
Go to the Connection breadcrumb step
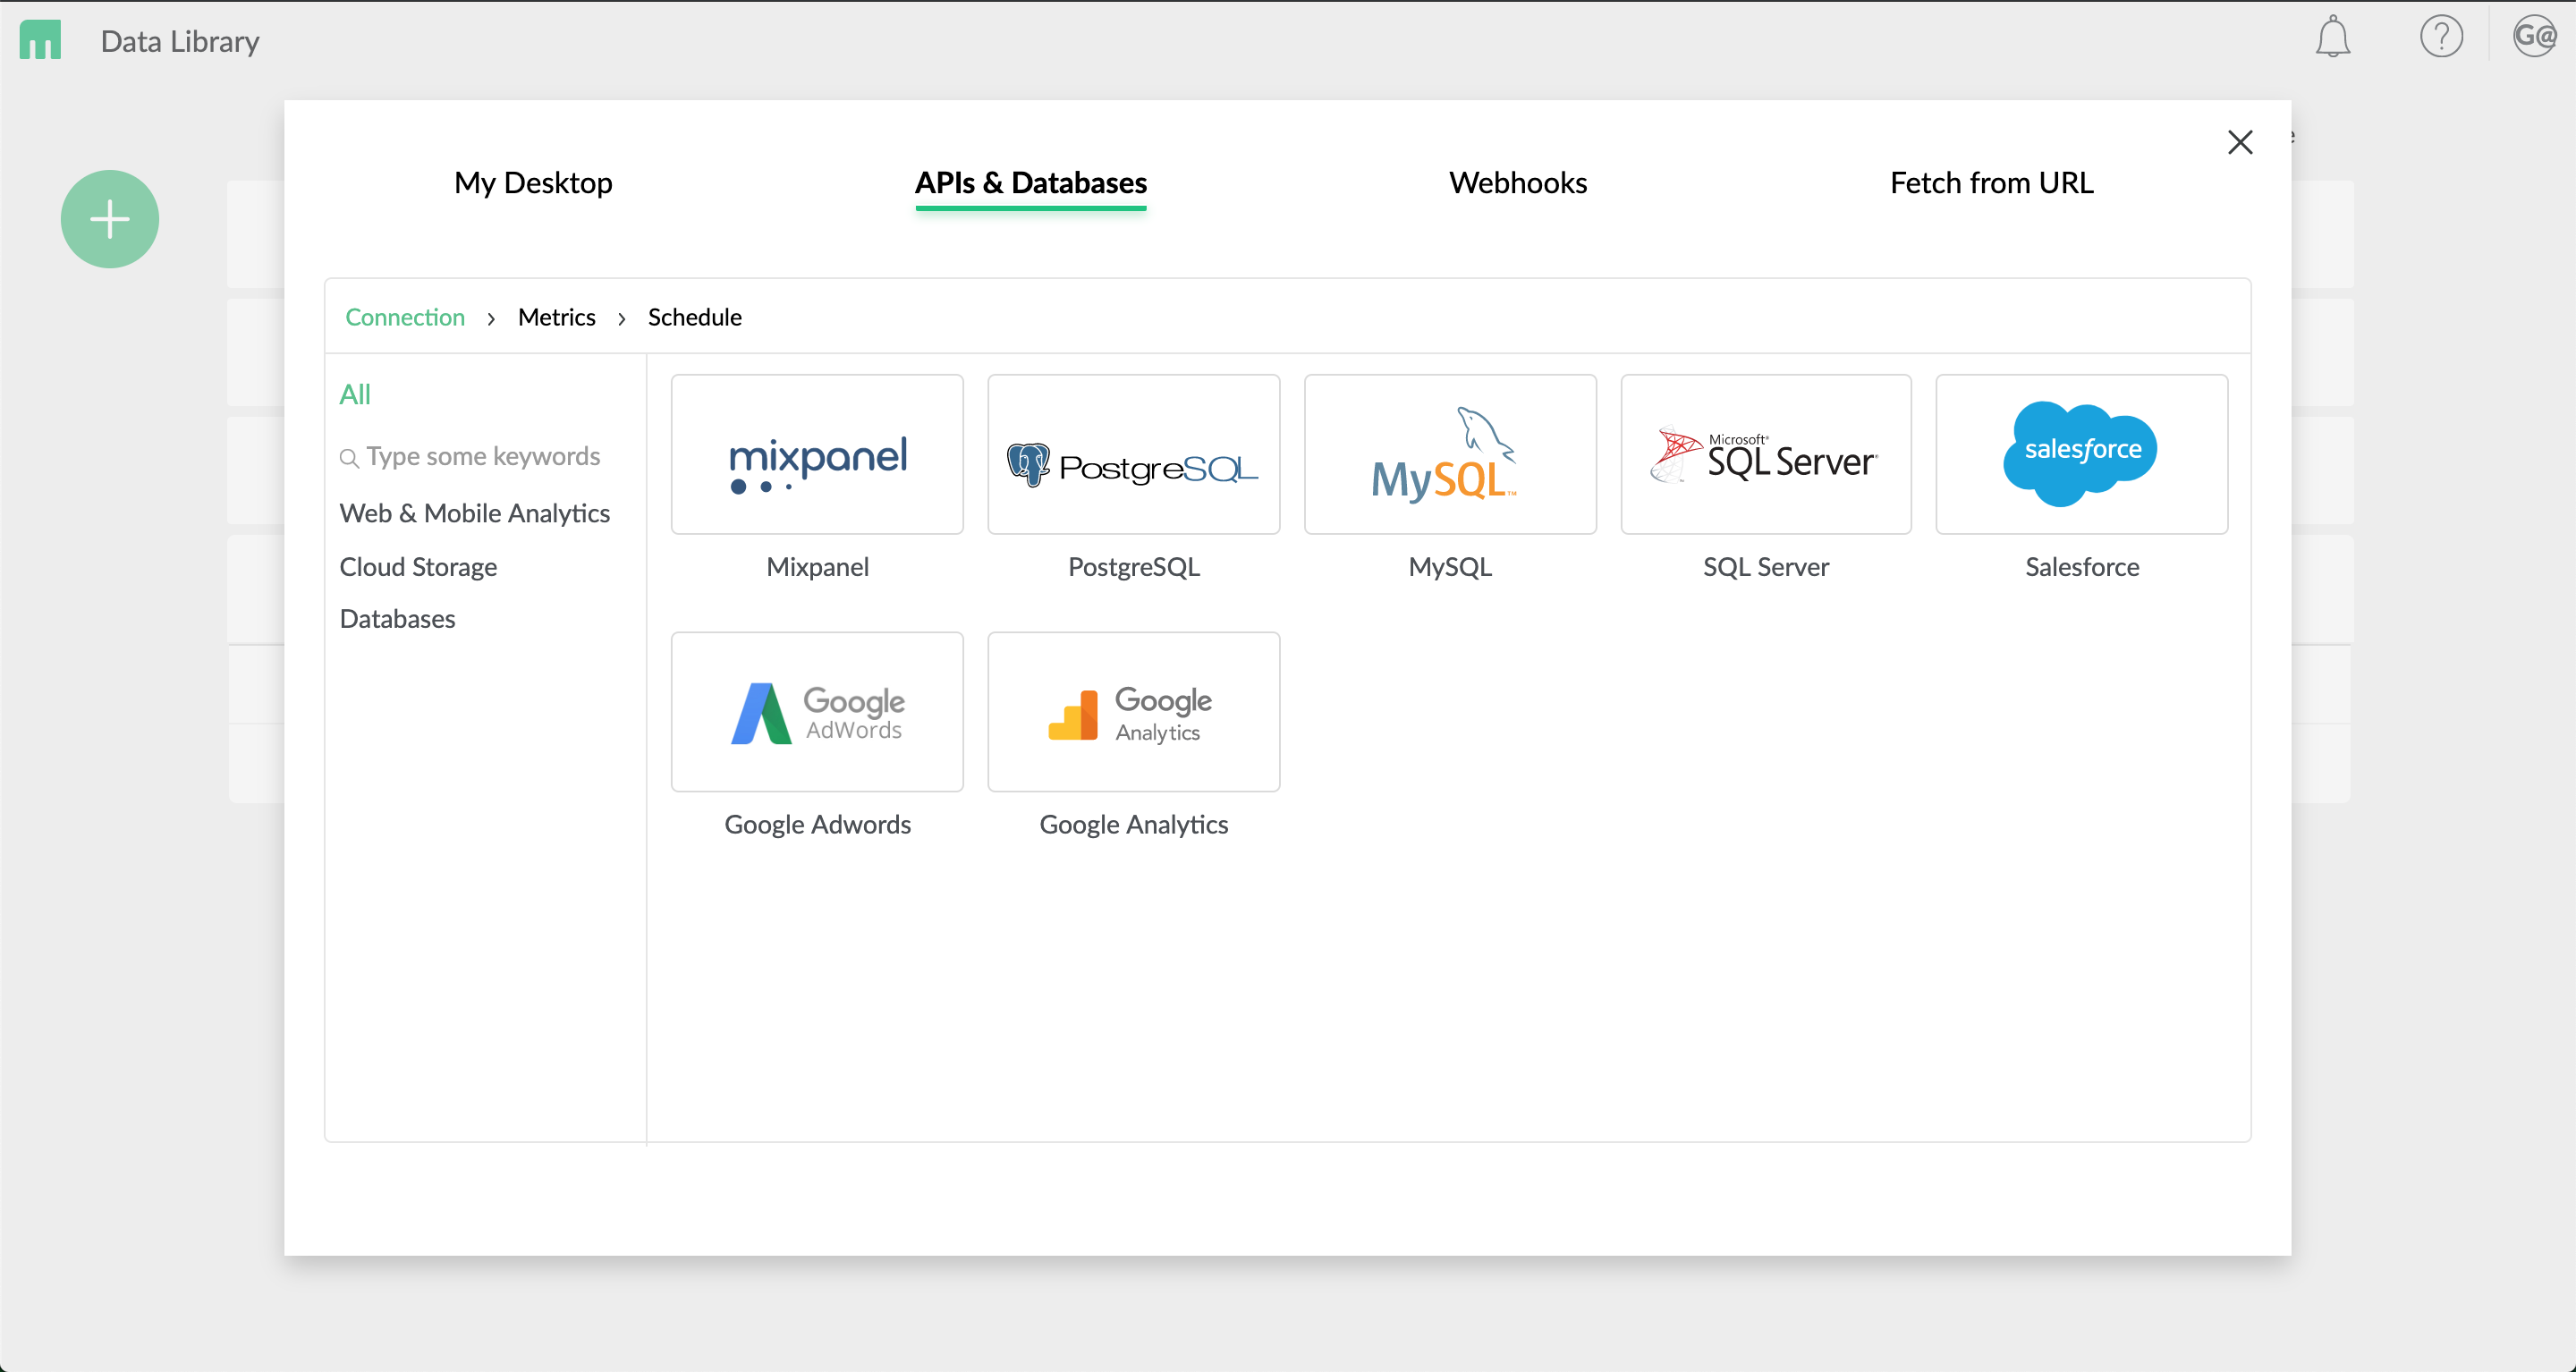405,317
